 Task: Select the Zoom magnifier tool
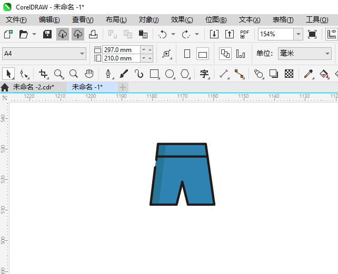[58, 74]
